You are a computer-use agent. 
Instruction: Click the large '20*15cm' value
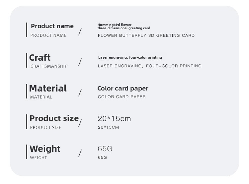point(114,119)
